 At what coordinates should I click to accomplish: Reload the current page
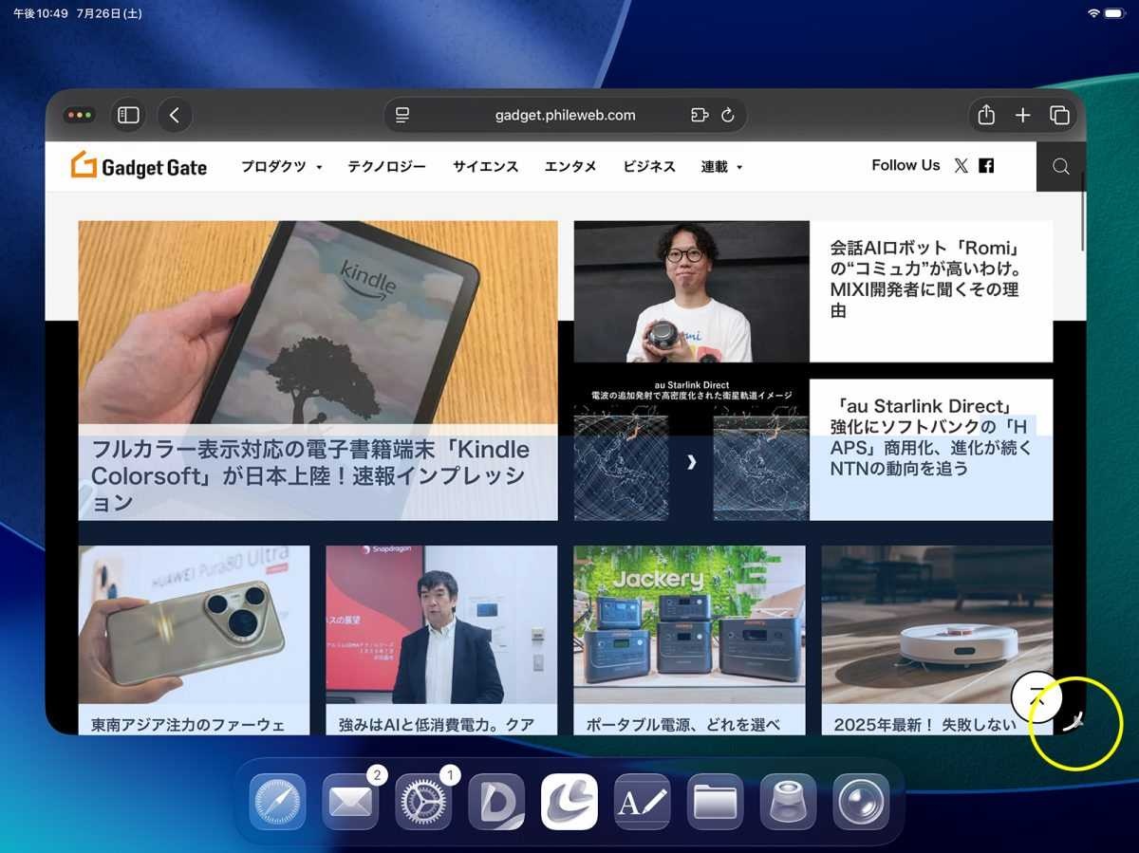tap(728, 116)
